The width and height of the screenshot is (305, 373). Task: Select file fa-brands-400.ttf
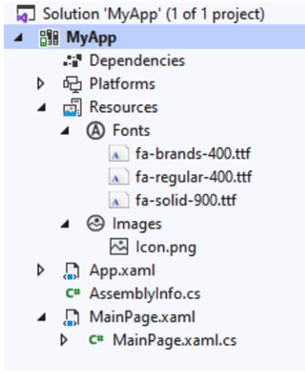[193, 153]
